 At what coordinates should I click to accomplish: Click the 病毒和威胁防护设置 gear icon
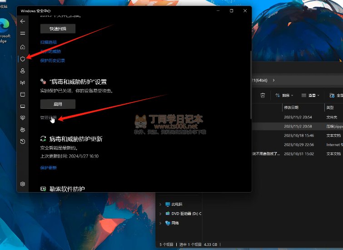[43, 82]
